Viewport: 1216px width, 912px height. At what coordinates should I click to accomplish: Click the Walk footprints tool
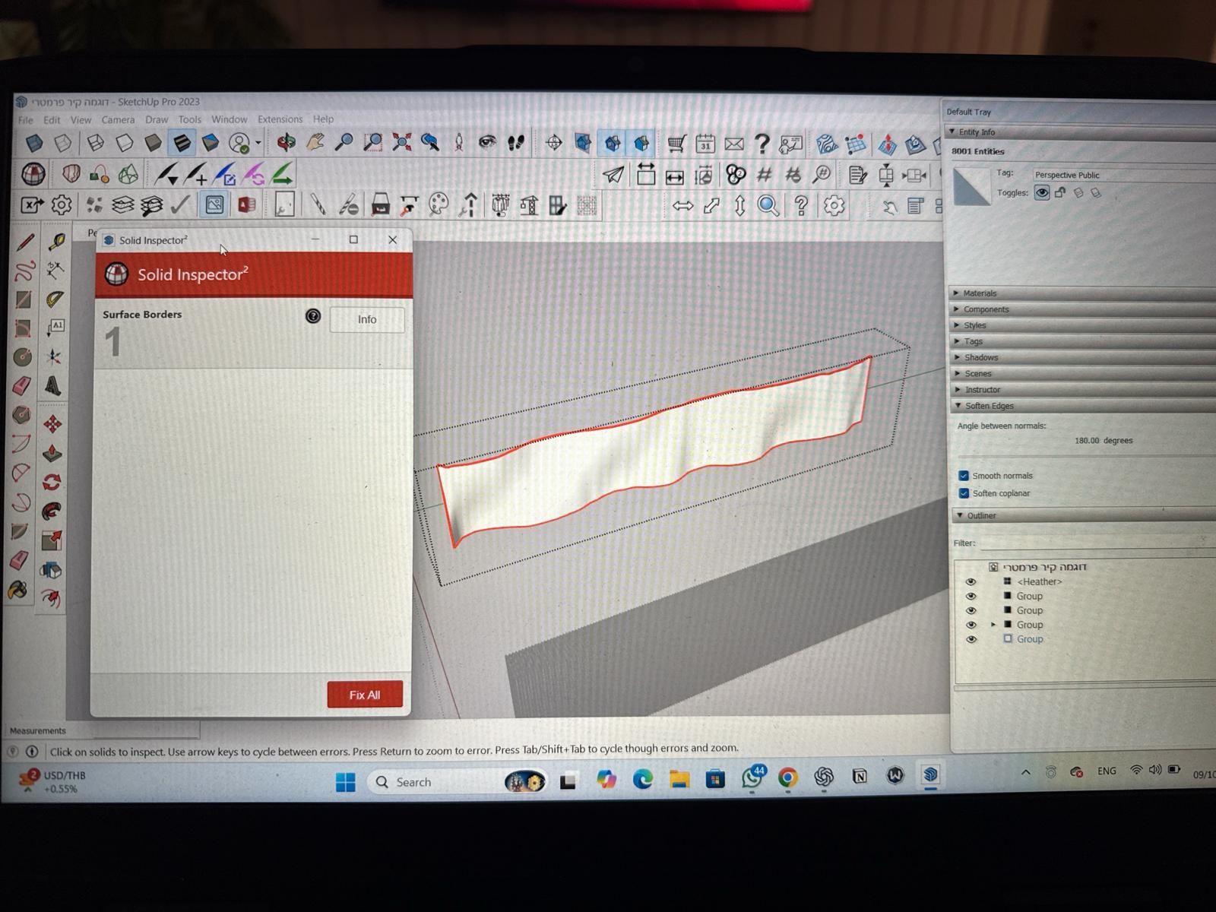point(516,142)
